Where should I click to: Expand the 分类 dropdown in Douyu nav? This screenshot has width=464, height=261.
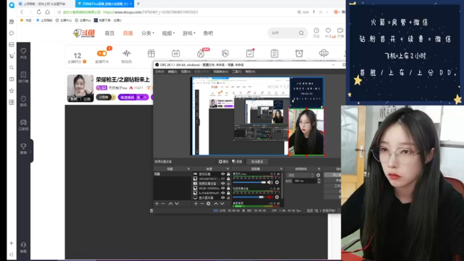[x=148, y=33]
